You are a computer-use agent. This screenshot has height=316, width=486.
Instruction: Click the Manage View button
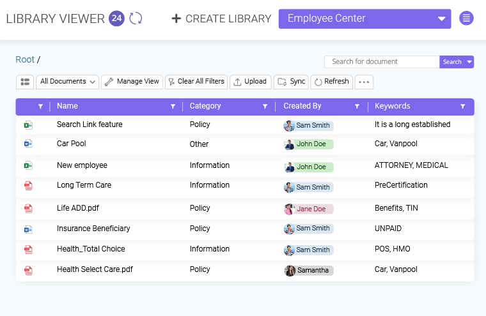coord(132,82)
